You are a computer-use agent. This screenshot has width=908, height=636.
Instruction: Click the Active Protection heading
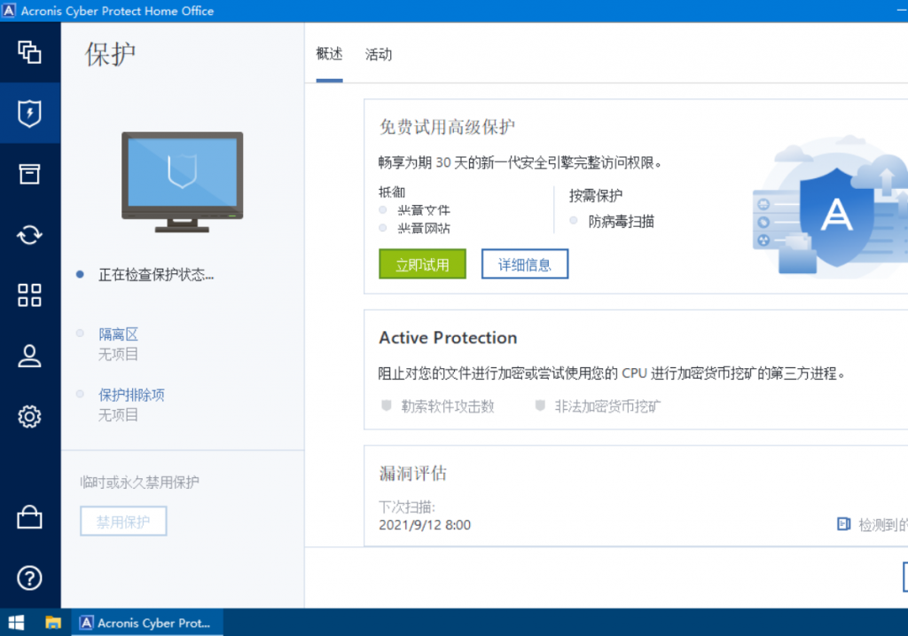coord(448,338)
